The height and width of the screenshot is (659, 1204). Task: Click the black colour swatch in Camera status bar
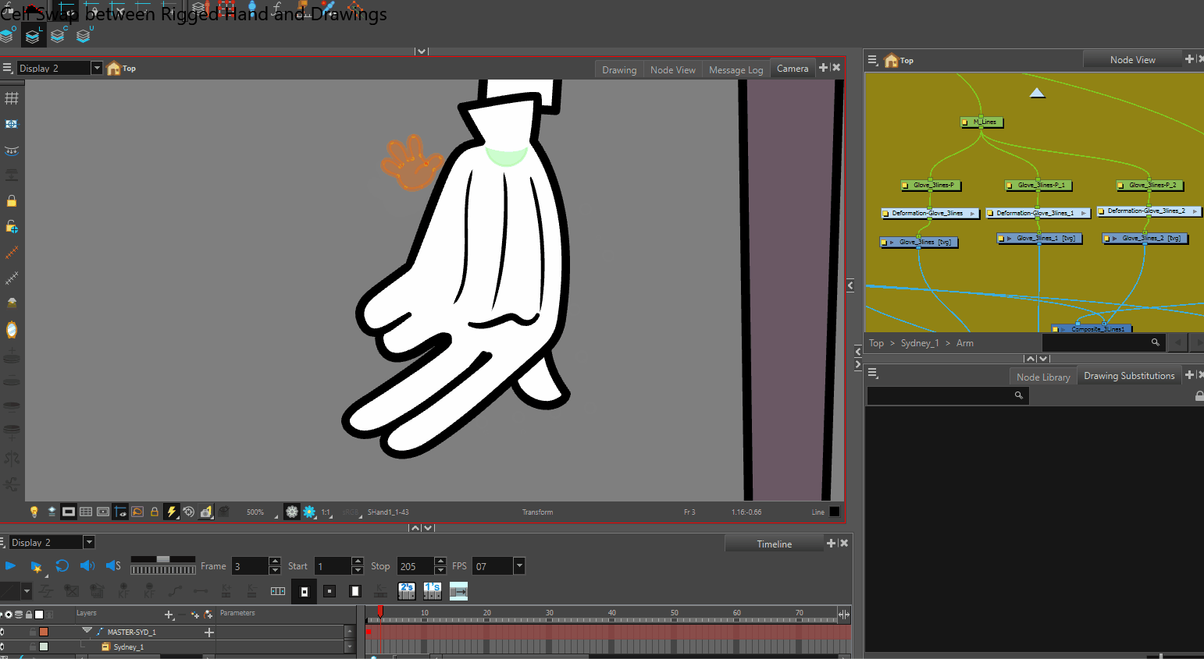[x=835, y=512]
